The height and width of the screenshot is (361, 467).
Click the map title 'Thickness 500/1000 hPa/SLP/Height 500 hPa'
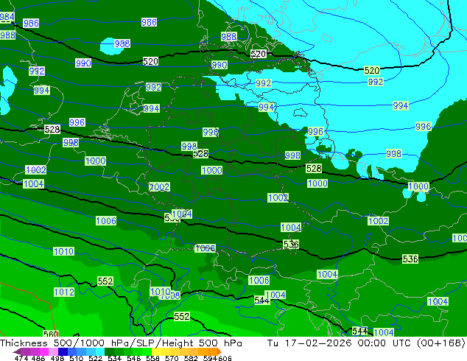[x=121, y=343]
